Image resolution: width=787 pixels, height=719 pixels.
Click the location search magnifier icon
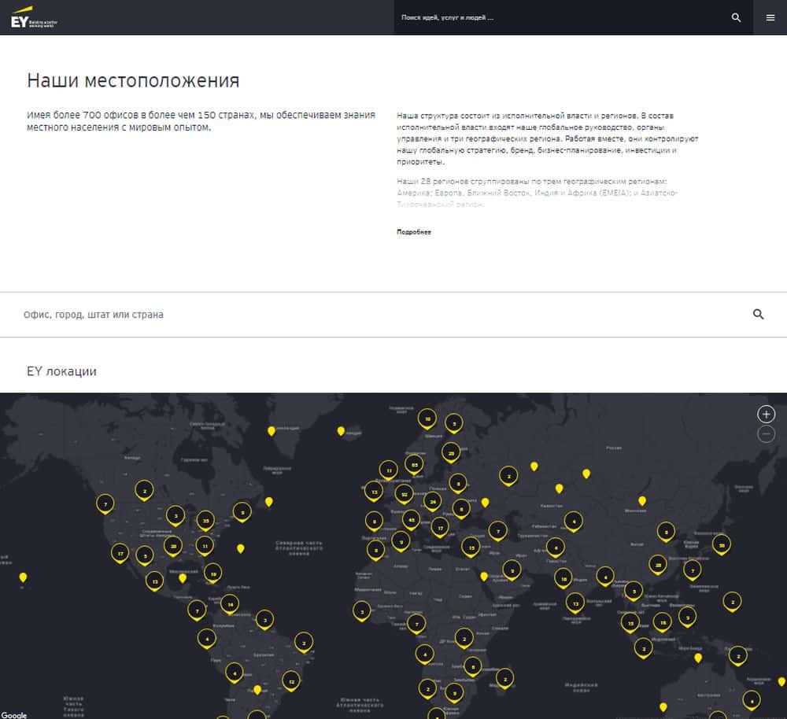[758, 314]
